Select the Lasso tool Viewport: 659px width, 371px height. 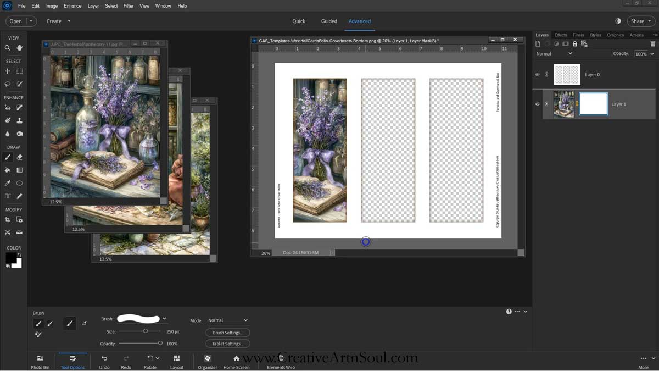pos(8,84)
